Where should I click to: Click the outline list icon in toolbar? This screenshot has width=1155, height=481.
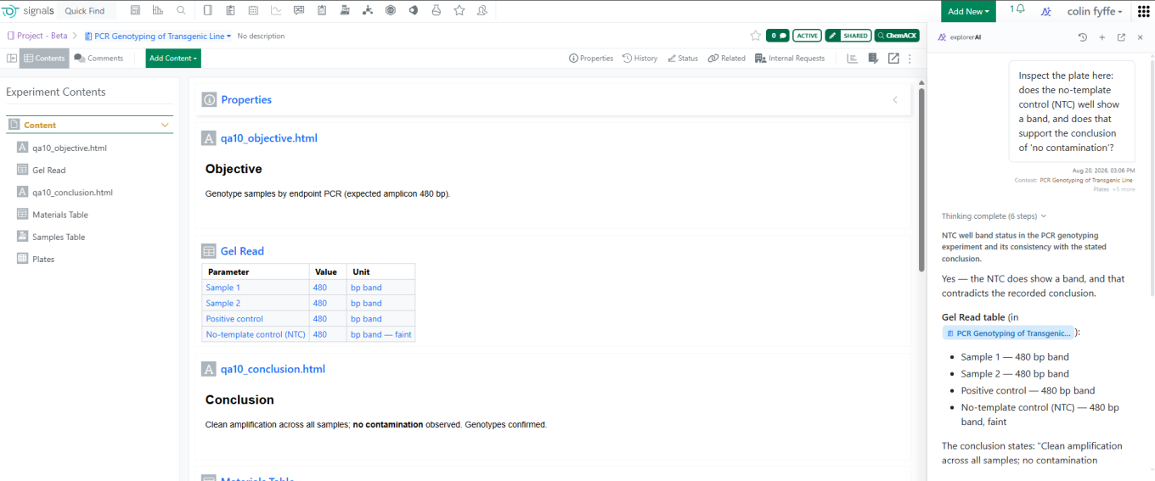tap(852, 59)
